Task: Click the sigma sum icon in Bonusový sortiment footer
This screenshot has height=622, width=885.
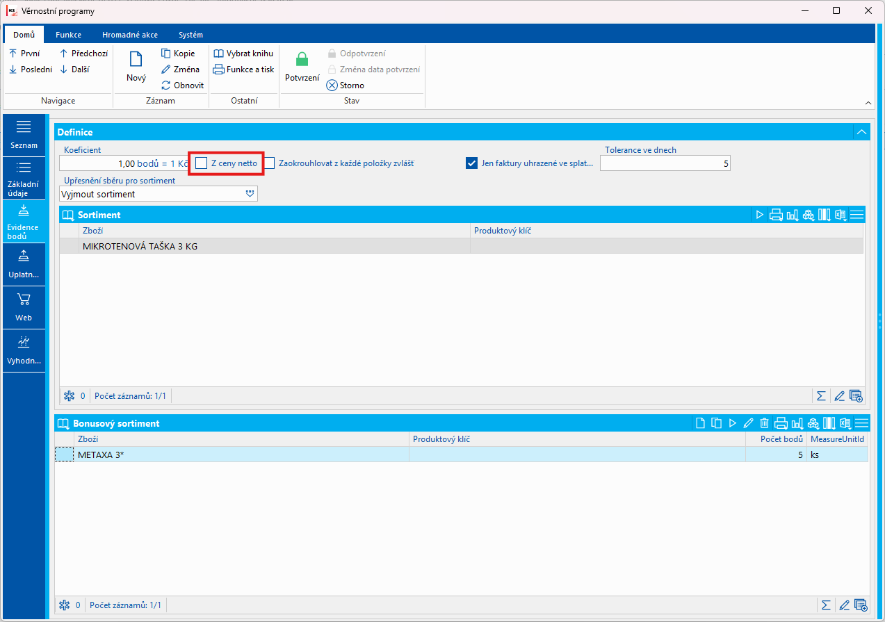Action: click(x=826, y=605)
